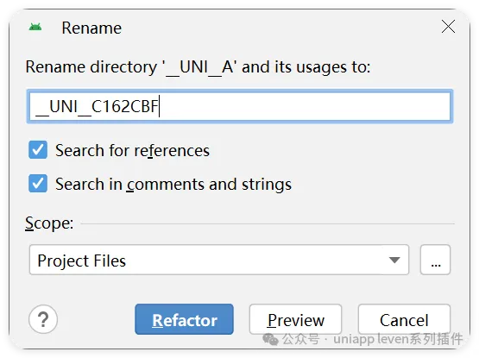Expand the Project Files scope dropdown

click(219, 260)
